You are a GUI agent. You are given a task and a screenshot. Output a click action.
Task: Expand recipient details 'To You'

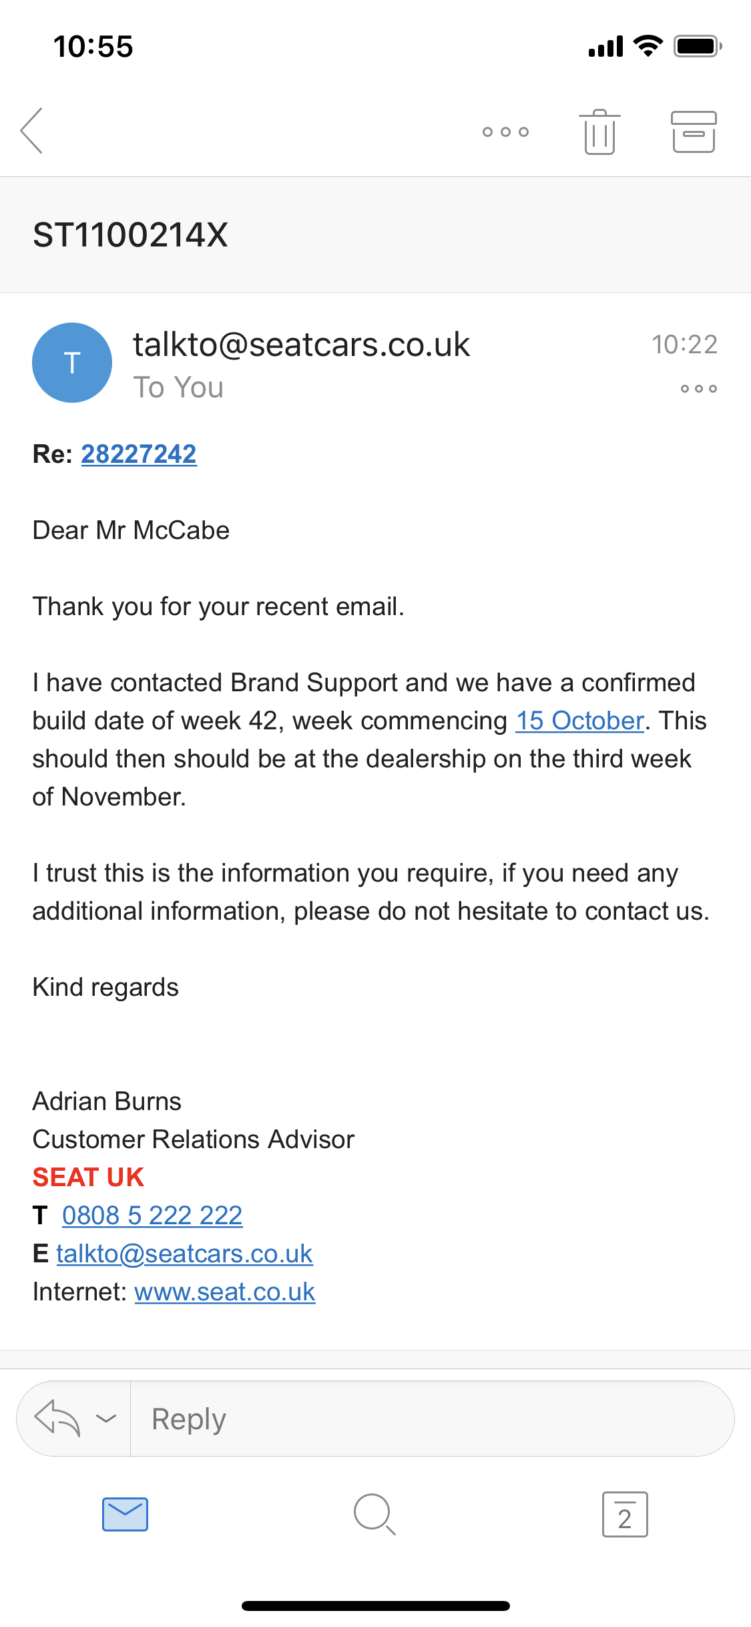pos(178,387)
